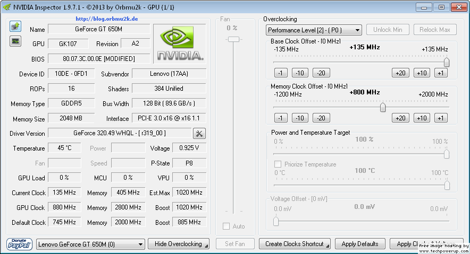Click the NVIDIA logo image
This screenshot has height=254, width=470.
pyautogui.click(x=180, y=43)
